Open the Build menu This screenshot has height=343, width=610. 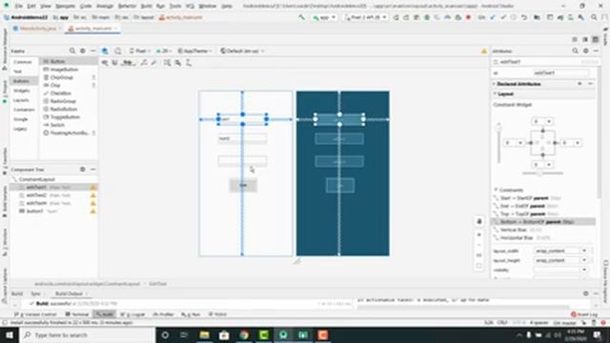point(146,7)
